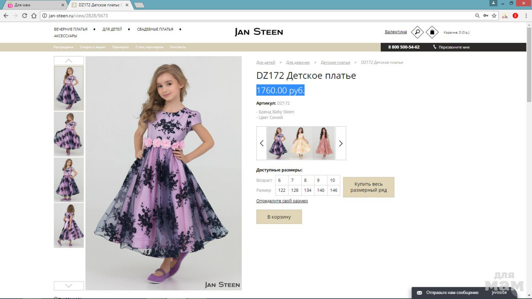Select the back-view dress thumbnail
The height and width of the screenshot is (299, 532).
point(69,225)
